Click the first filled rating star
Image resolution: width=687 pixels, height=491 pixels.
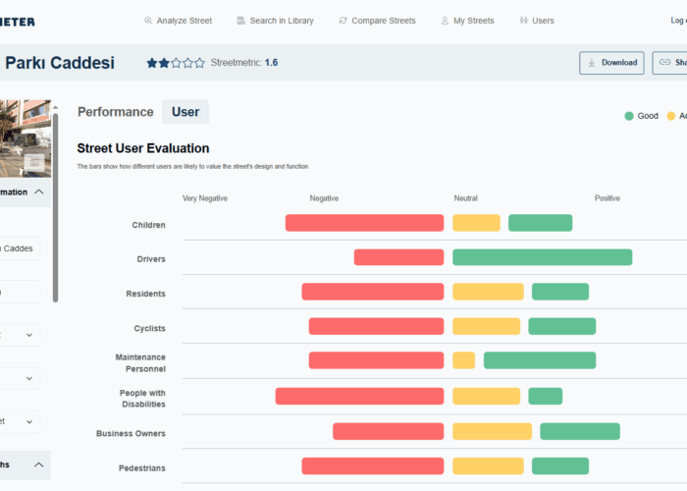(x=152, y=63)
